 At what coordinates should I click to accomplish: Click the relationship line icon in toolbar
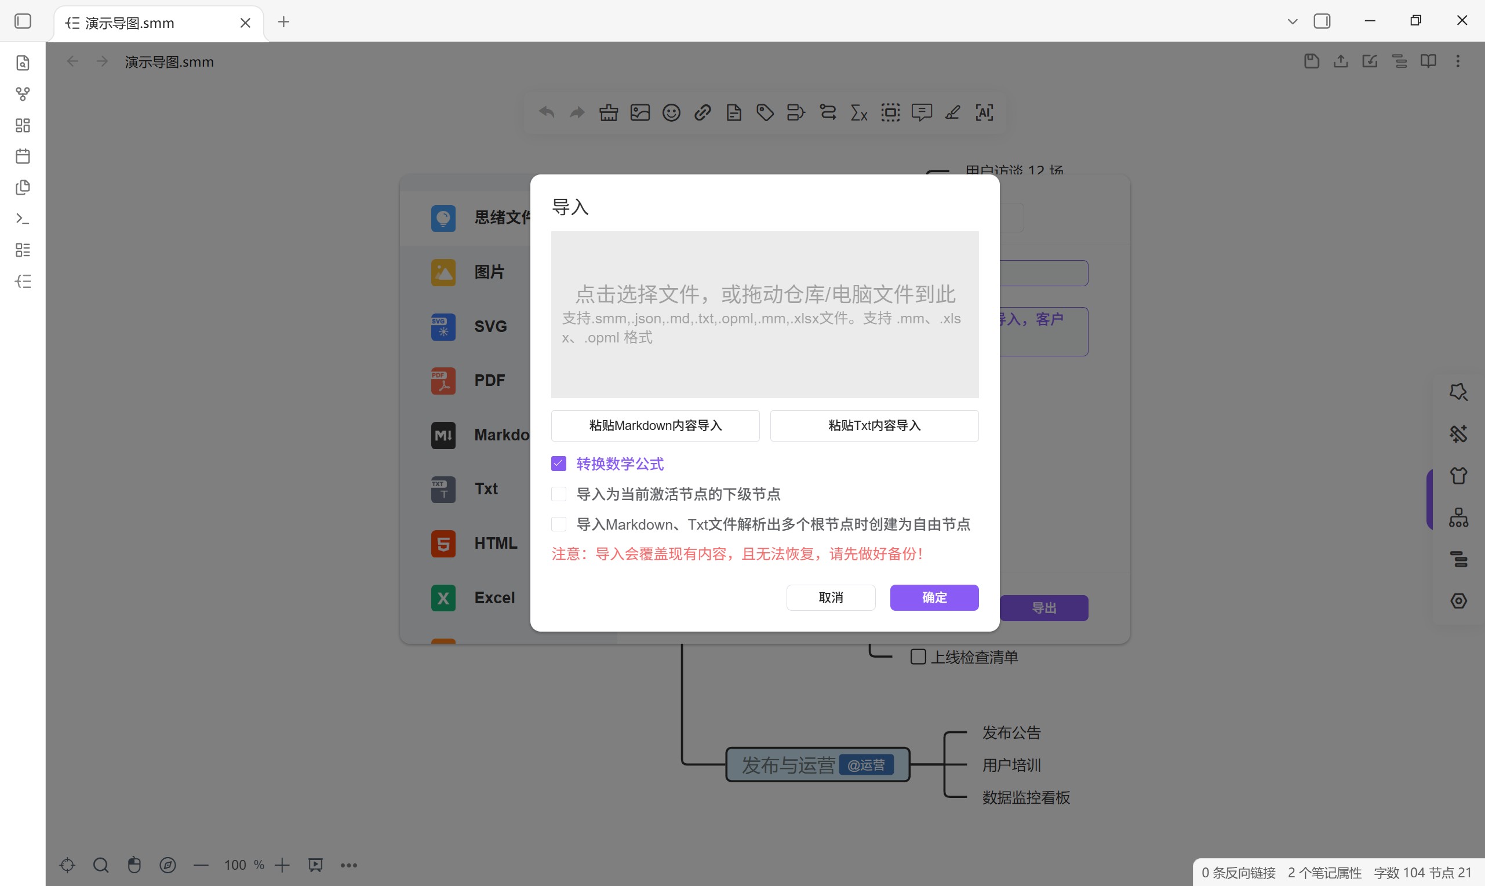[x=828, y=112]
